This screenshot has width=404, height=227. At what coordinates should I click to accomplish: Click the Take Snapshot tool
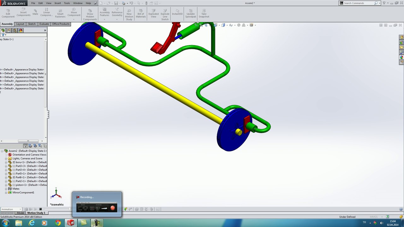click(204, 13)
